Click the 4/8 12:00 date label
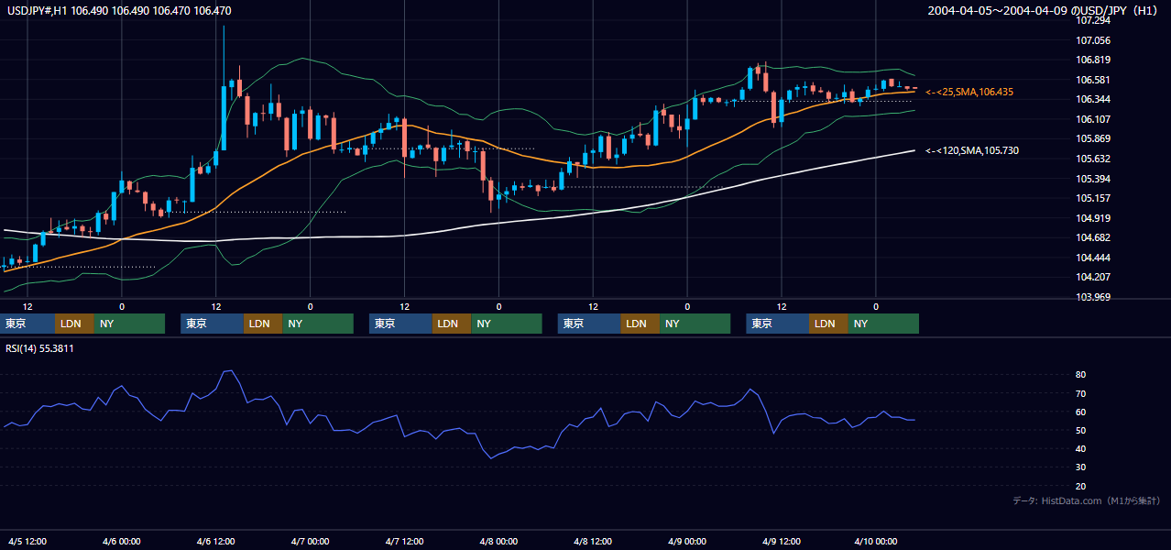Viewport: 1171px width, 550px height. coord(594,542)
